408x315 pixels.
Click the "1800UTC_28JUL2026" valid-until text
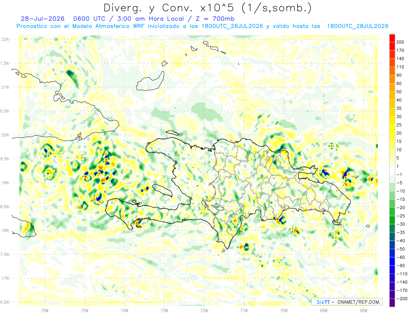[x=357, y=26]
